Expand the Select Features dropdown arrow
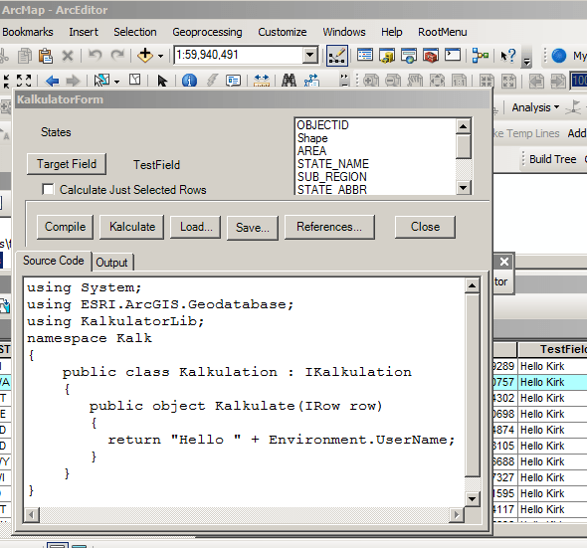Image resolution: width=587 pixels, height=548 pixels. 116,82
